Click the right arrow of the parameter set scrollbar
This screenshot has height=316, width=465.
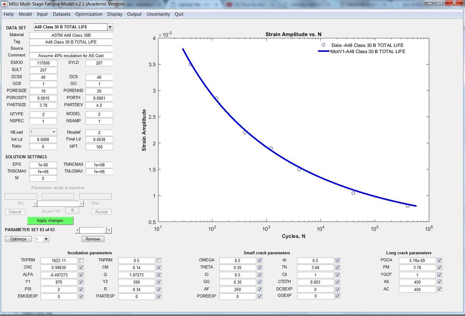(109, 230)
